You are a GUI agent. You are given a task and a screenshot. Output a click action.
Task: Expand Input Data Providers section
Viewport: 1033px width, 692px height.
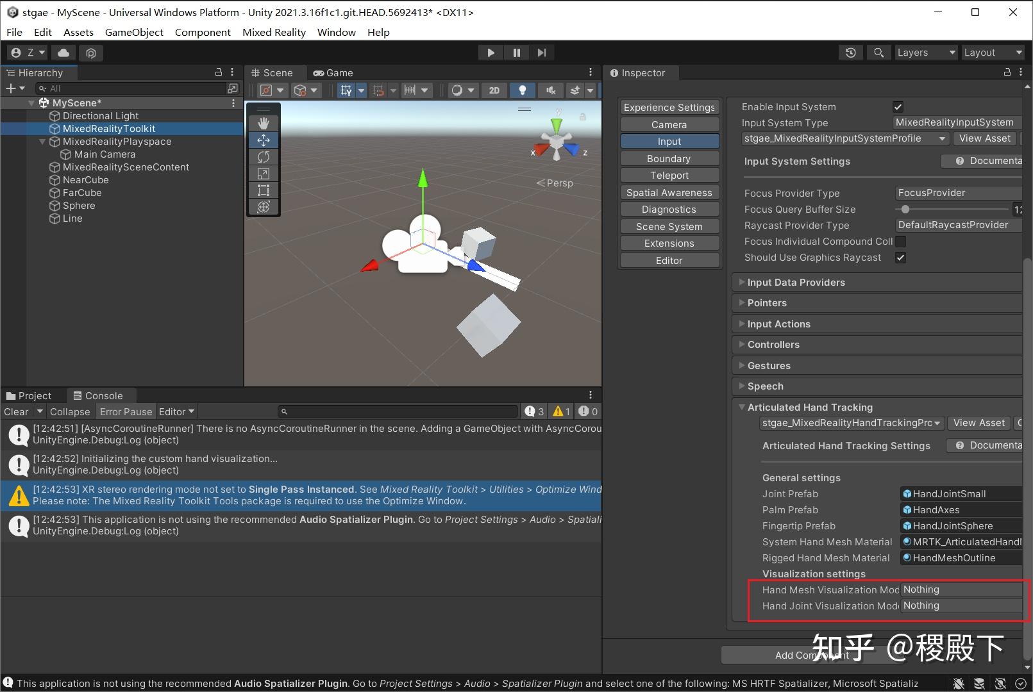click(877, 283)
